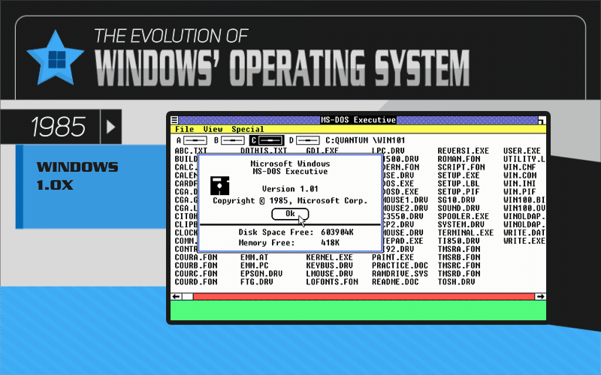Open the View menu
The width and height of the screenshot is (601, 375).
213,129
